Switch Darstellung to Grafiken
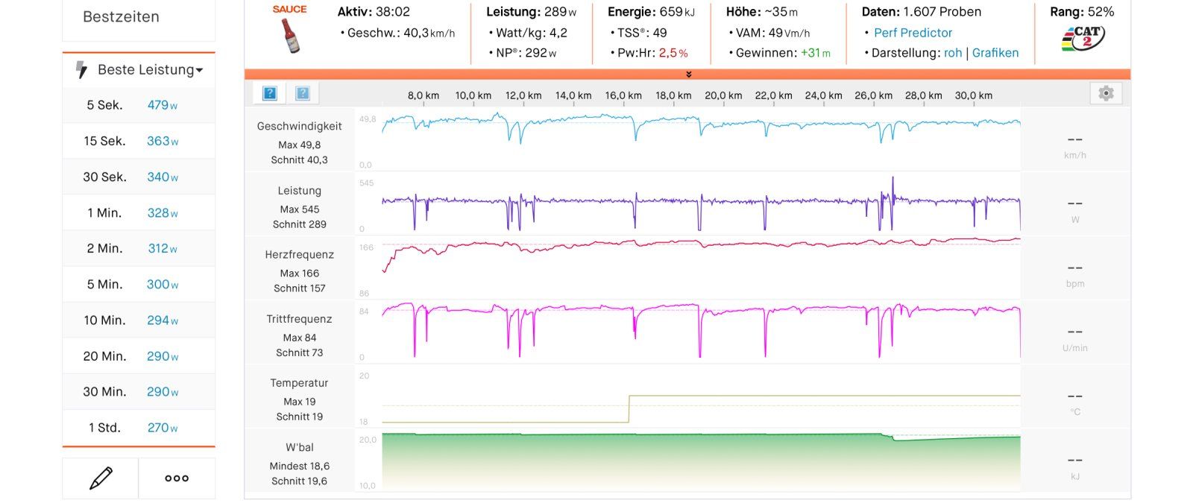The height and width of the screenshot is (503, 1193). tap(995, 53)
